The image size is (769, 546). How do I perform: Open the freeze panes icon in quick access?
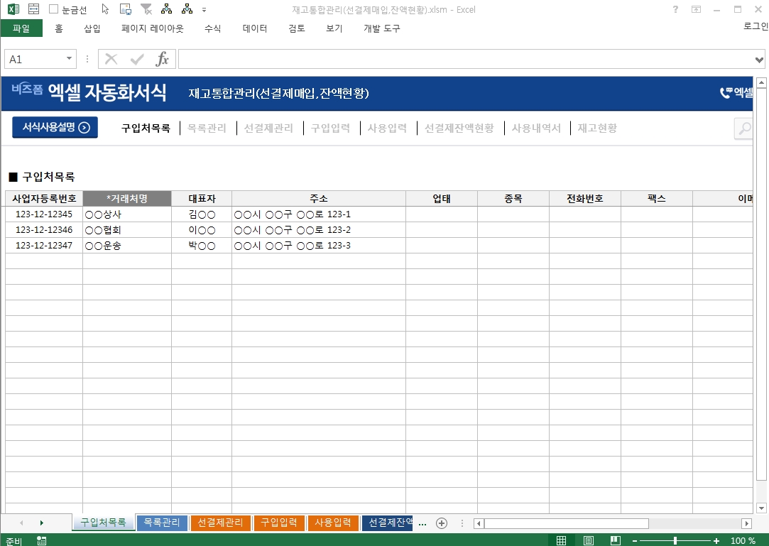tap(33, 9)
